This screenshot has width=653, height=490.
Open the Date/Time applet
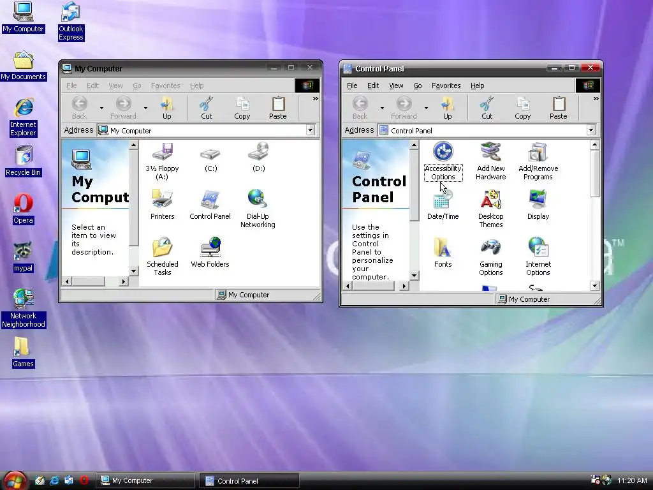[x=443, y=205]
